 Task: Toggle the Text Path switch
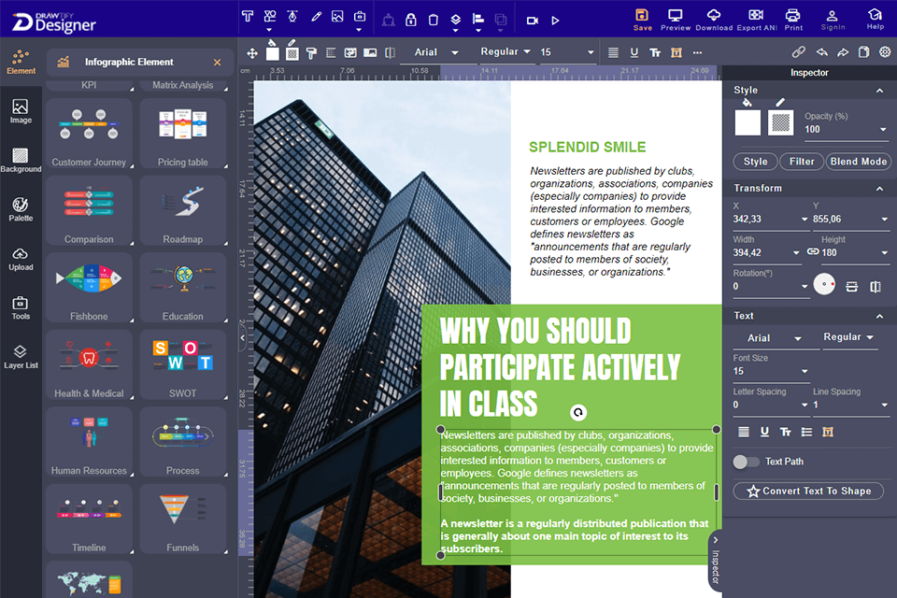[x=746, y=462]
